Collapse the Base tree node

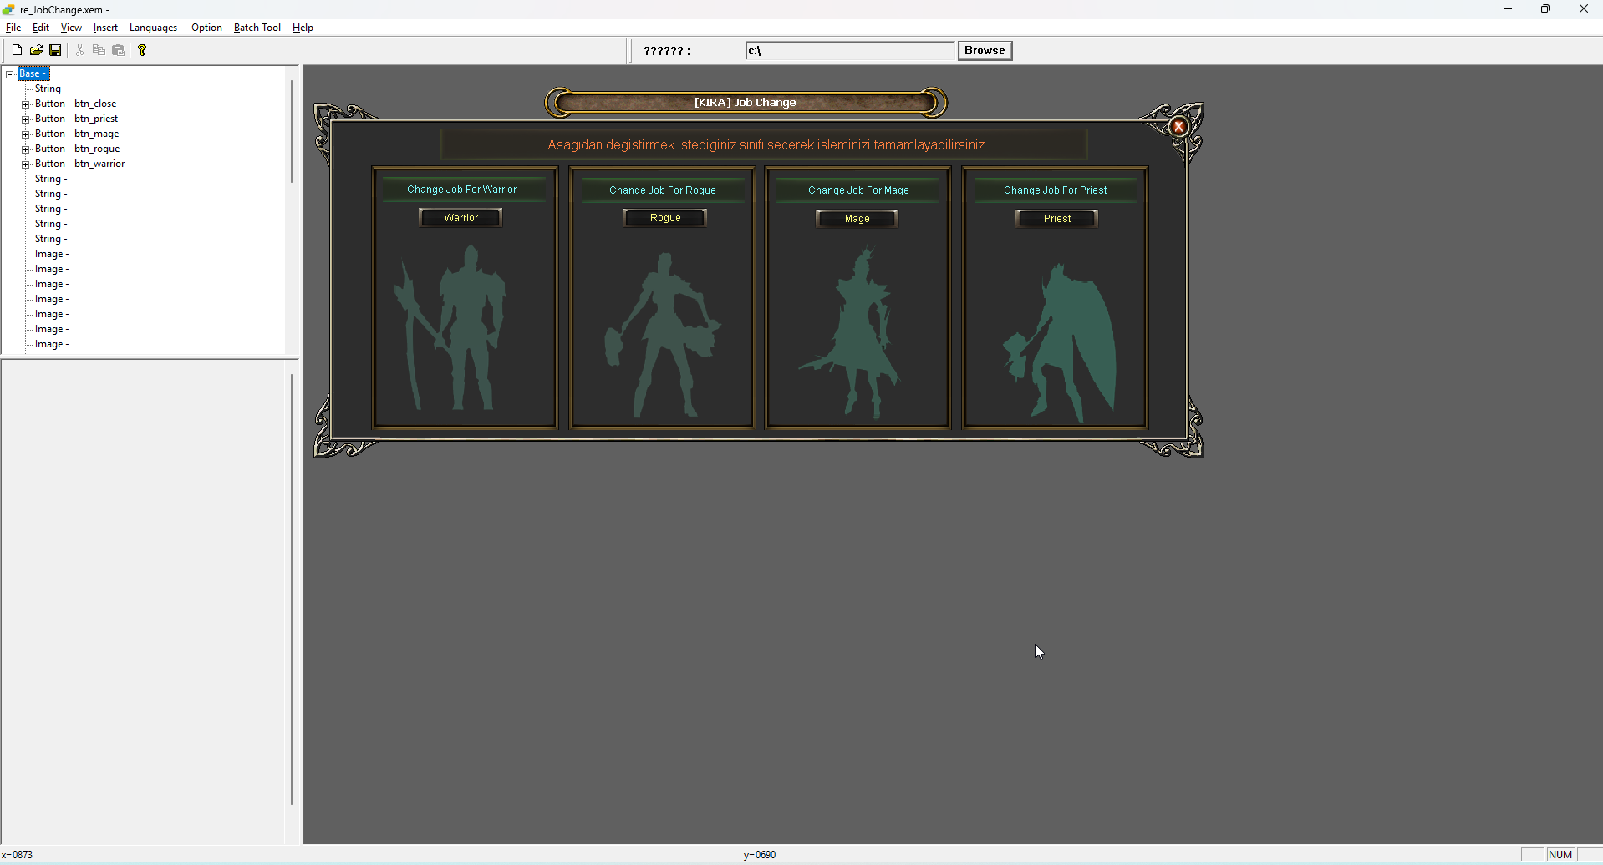(x=10, y=74)
